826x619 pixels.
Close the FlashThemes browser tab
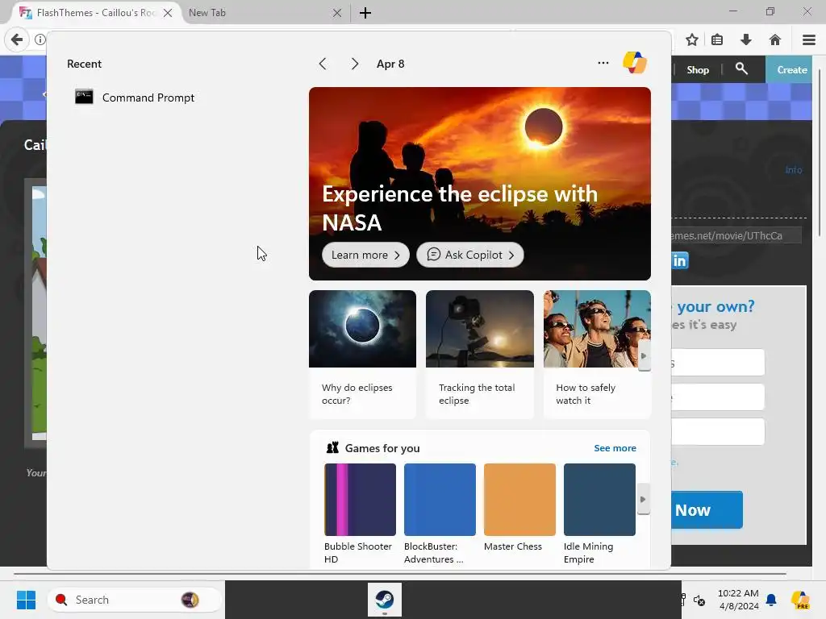tap(168, 13)
